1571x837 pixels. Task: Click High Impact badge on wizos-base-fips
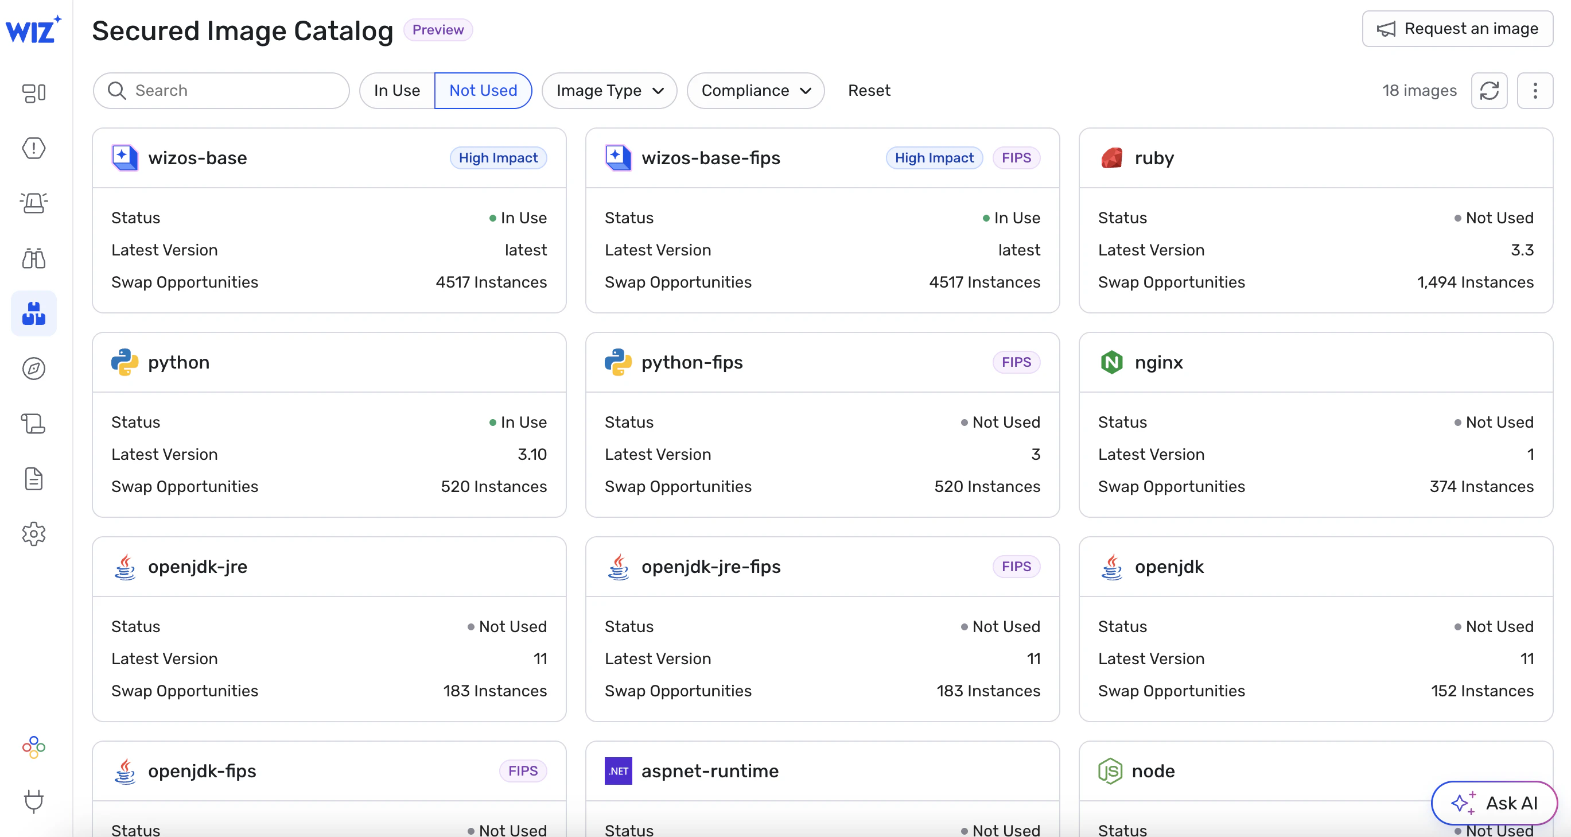(x=934, y=158)
